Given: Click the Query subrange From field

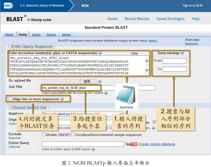Looking at the screenshot, I should pos(175,61).
